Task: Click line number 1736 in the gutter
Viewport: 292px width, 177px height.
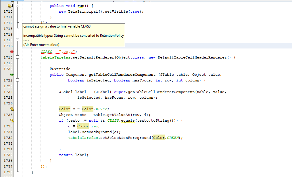Action: click(8, 161)
